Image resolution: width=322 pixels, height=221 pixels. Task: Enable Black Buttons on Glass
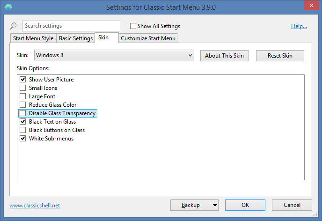point(23,130)
